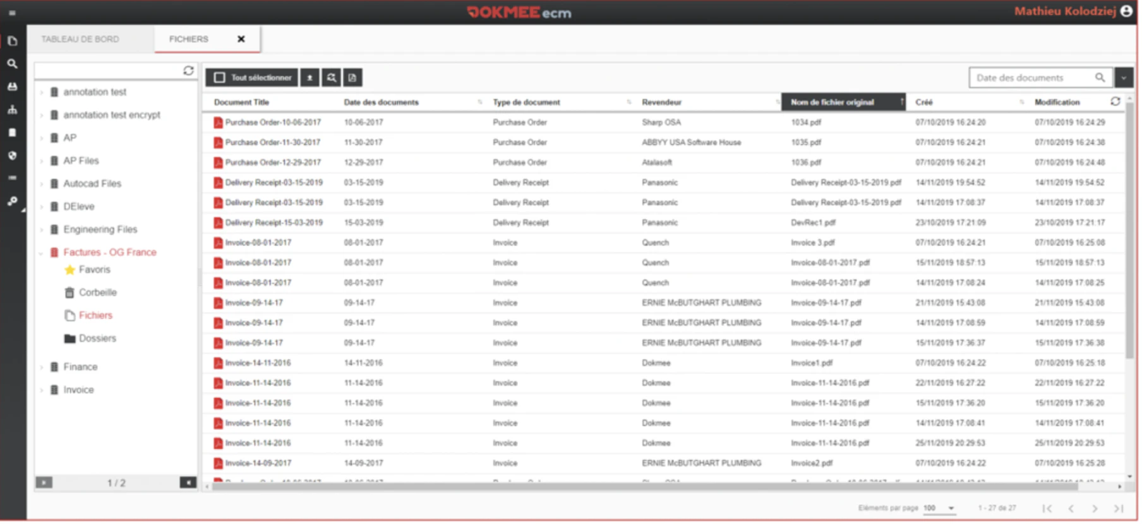Open the Fichiers node in tree
The height and width of the screenshot is (524, 1142).
click(x=95, y=316)
